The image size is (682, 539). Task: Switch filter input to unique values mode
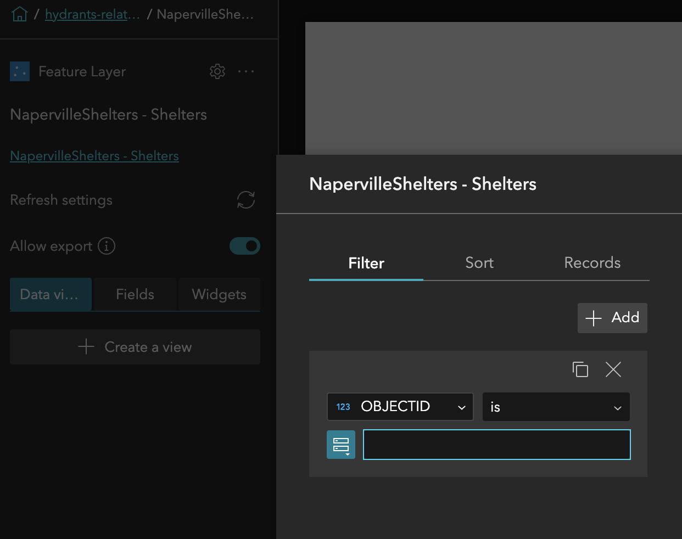(341, 445)
